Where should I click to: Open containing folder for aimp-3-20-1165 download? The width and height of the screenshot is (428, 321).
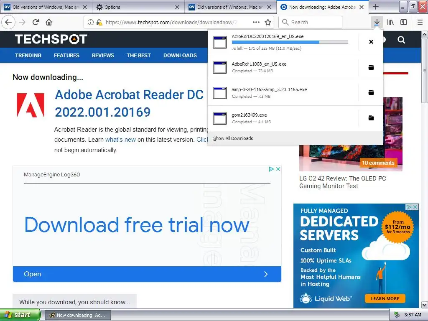click(371, 92)
